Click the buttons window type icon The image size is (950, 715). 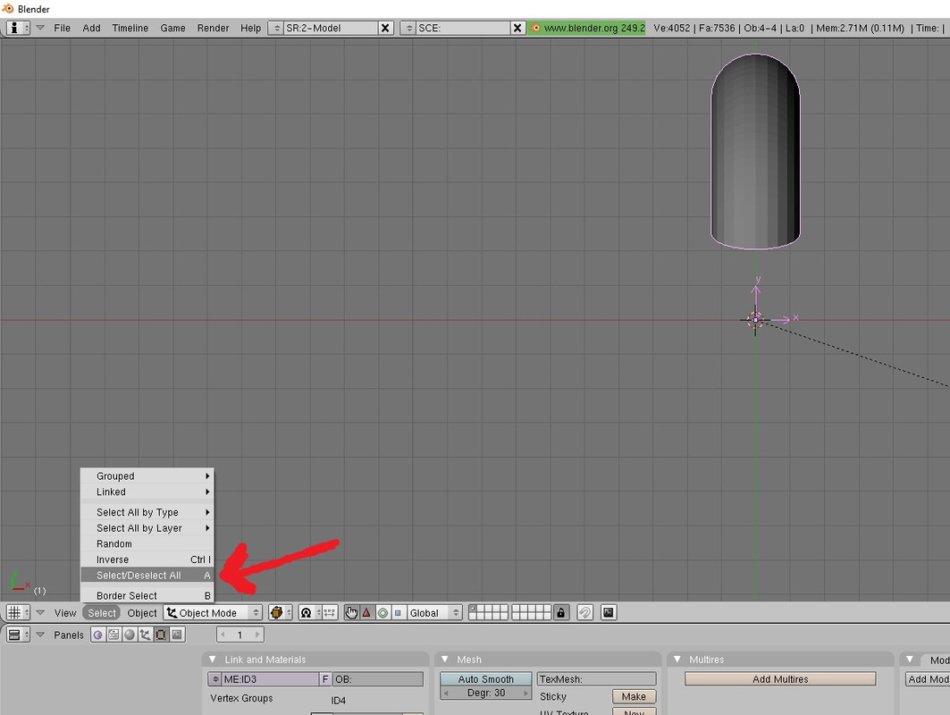pyautogui.click(x=18, y=635)
